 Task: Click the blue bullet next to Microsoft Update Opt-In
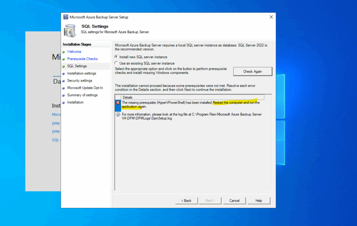(x=63, y=88)
